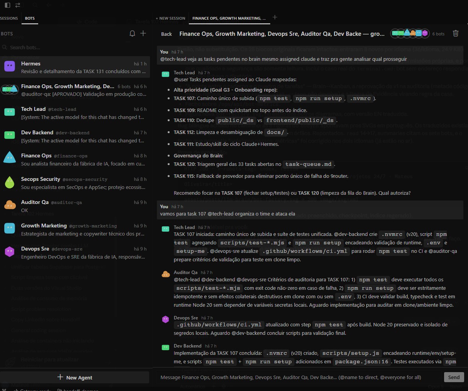Switch to the SESSIONS tab
The height and width of the screenshot is (391, 468).
click(9, 18)
